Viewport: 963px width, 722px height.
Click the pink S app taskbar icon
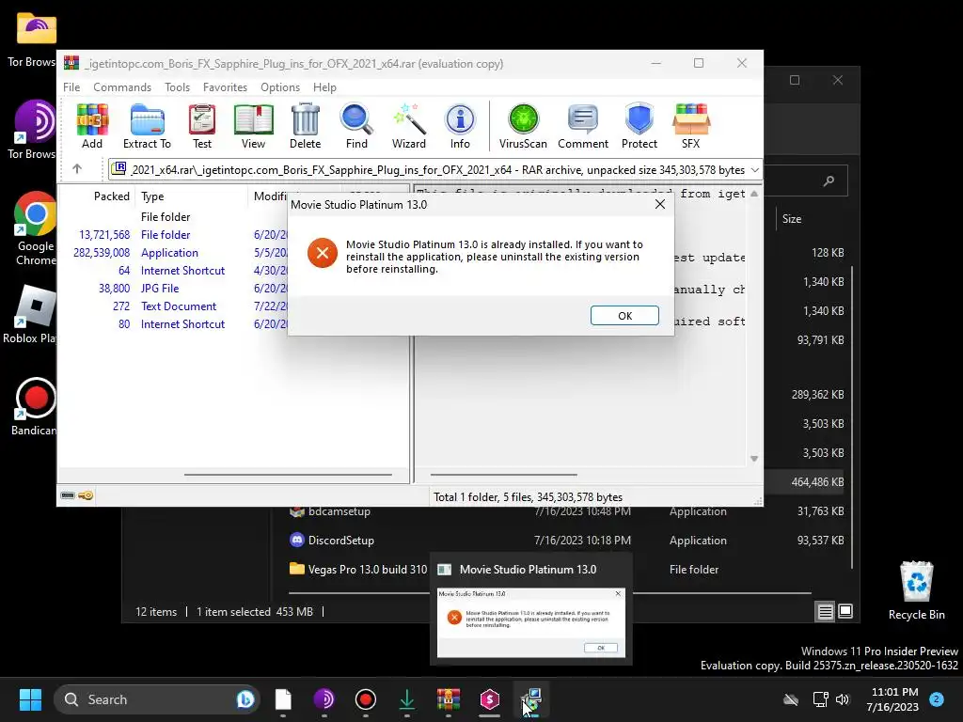pyautogui.click(x=489, y=699)
